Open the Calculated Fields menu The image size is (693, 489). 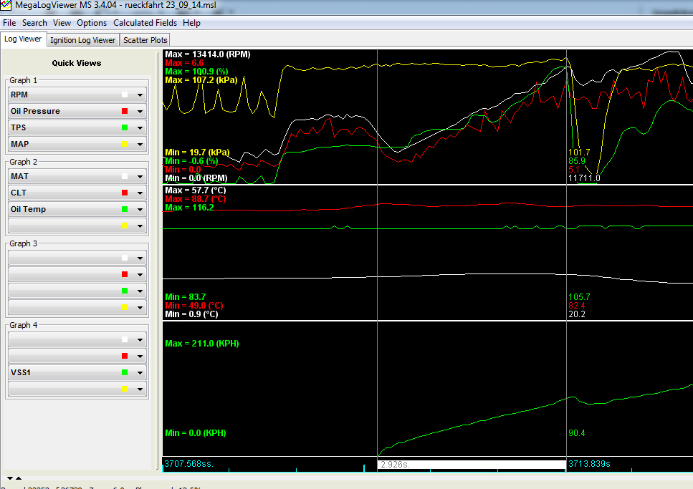[x=145, y=23]
